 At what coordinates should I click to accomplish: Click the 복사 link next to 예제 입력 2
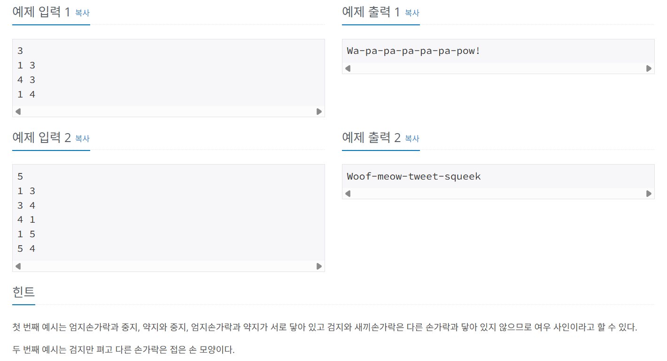[82, 139]
